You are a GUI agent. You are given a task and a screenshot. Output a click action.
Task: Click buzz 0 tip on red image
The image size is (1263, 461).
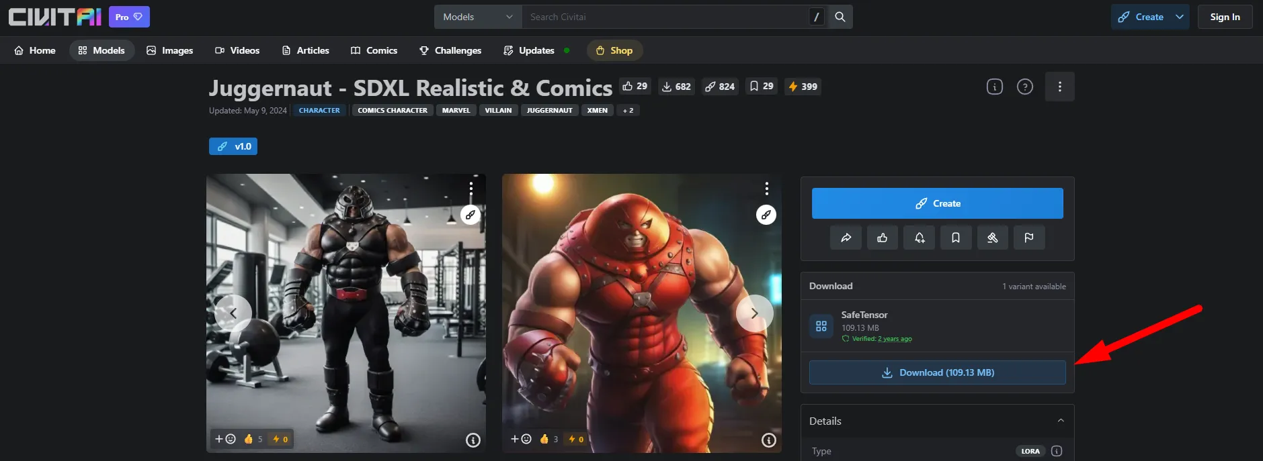(576, 439)
